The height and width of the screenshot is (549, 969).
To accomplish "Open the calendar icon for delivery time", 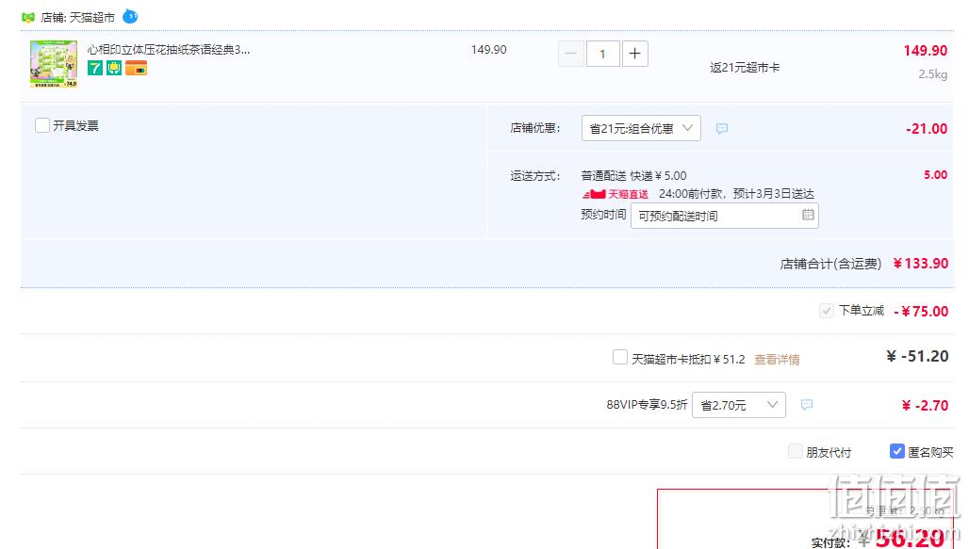I will tap(808, 215).
